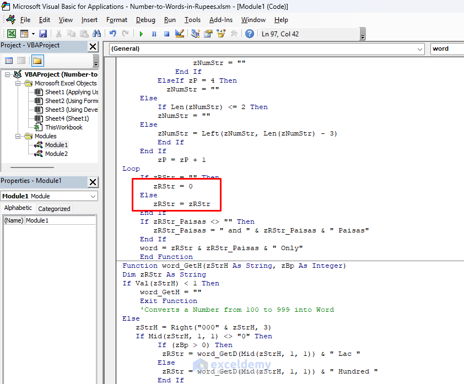
Task: Click the Redo icon
Action: tap(126, 34)
